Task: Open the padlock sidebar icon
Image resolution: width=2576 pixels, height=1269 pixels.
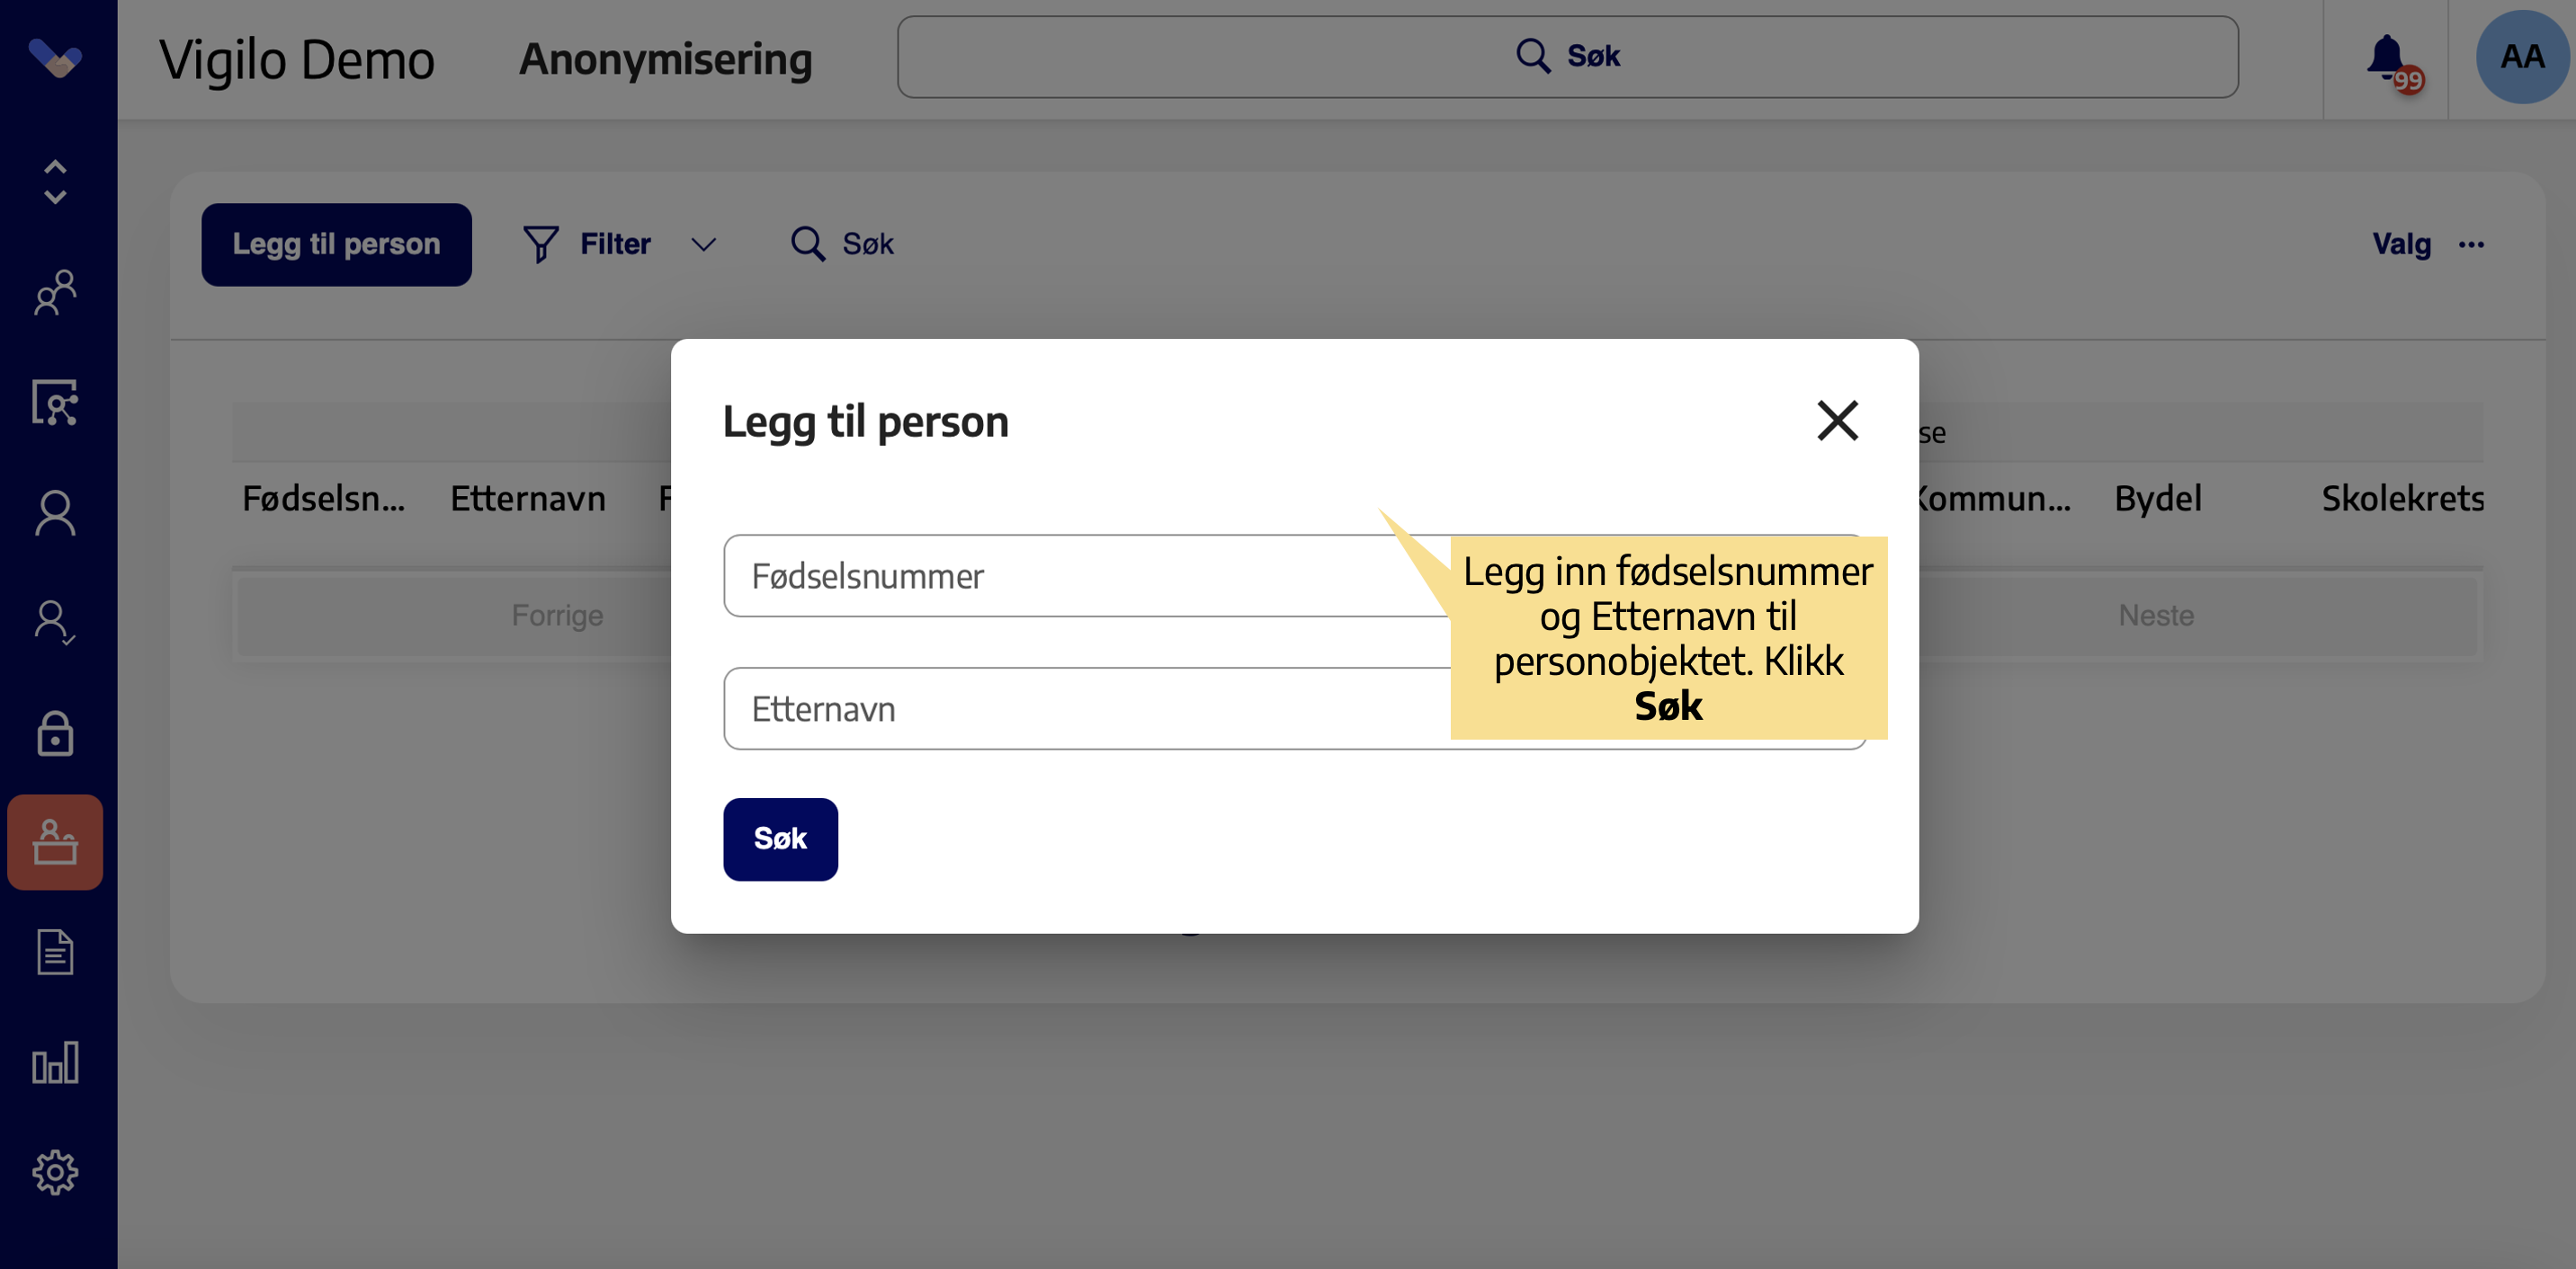Action: (x=55, y=732)
